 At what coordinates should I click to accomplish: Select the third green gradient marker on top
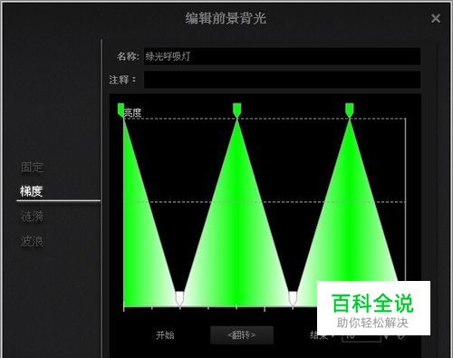[x=350, y=110]
